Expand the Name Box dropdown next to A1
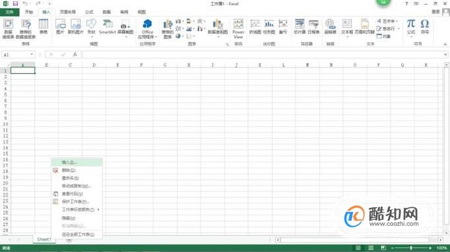Screen dimensions: 450x252 pyautogui.click(x=32, y=55)
